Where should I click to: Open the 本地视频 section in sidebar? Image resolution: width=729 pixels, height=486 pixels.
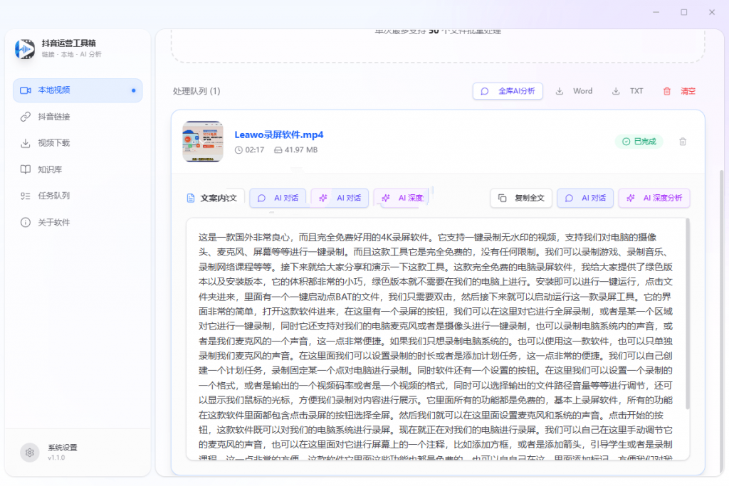point(78,90)
